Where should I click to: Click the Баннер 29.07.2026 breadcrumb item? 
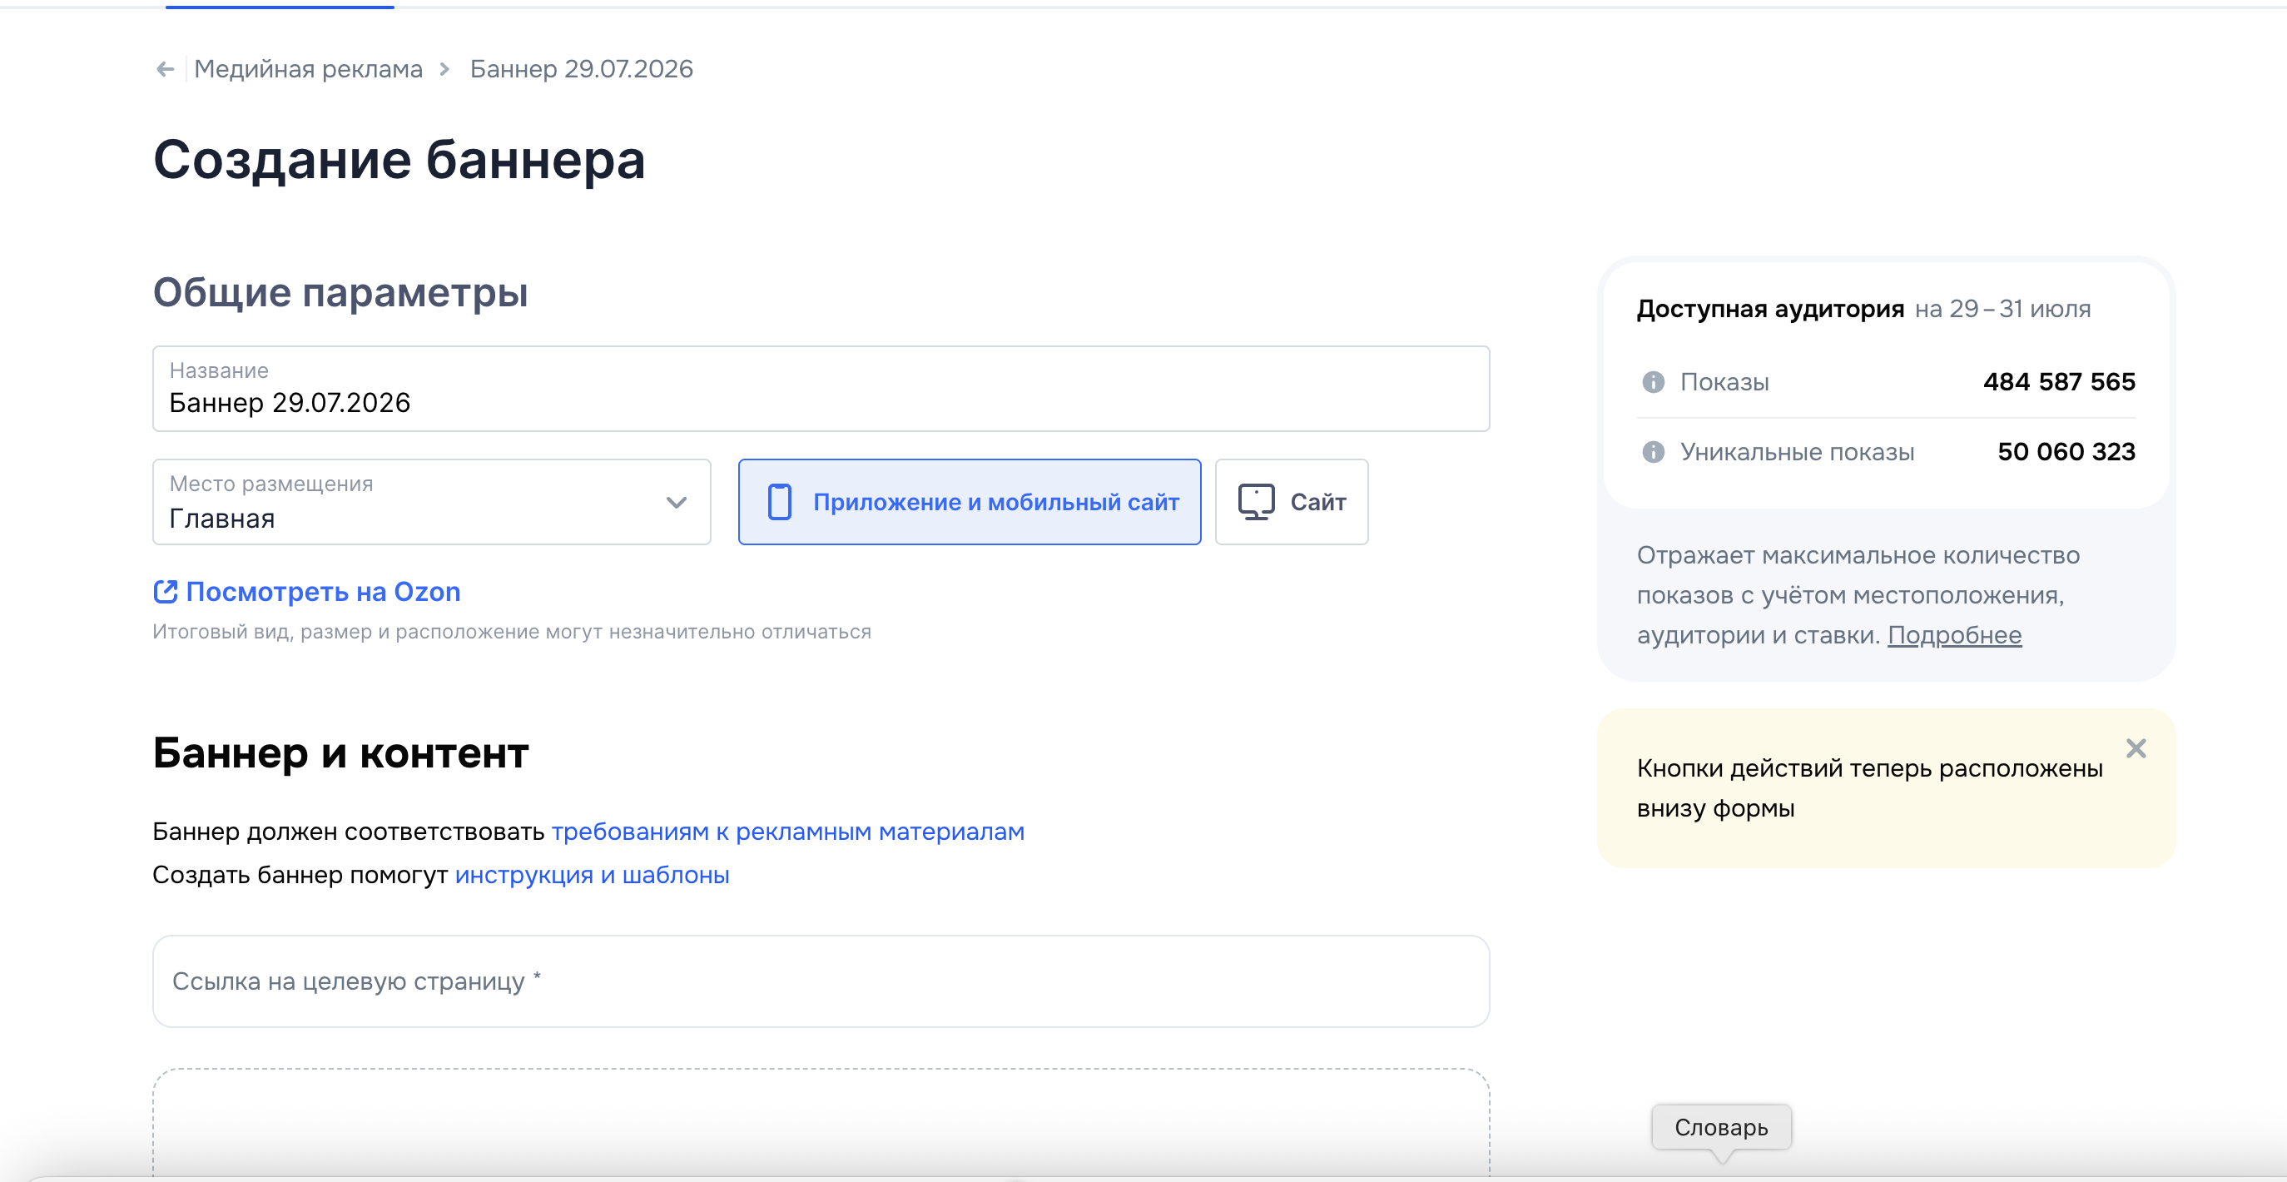point(582,69)
